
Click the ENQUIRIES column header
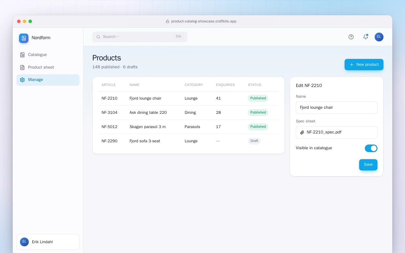[x=225, y=85]
